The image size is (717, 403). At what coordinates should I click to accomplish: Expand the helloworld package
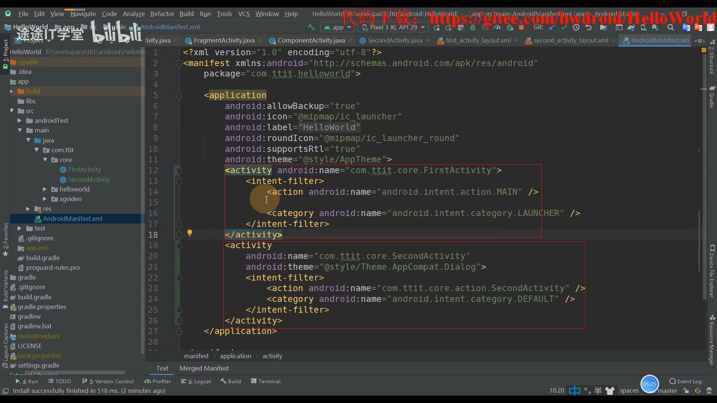pyautogui.click(x=45, y=189)
